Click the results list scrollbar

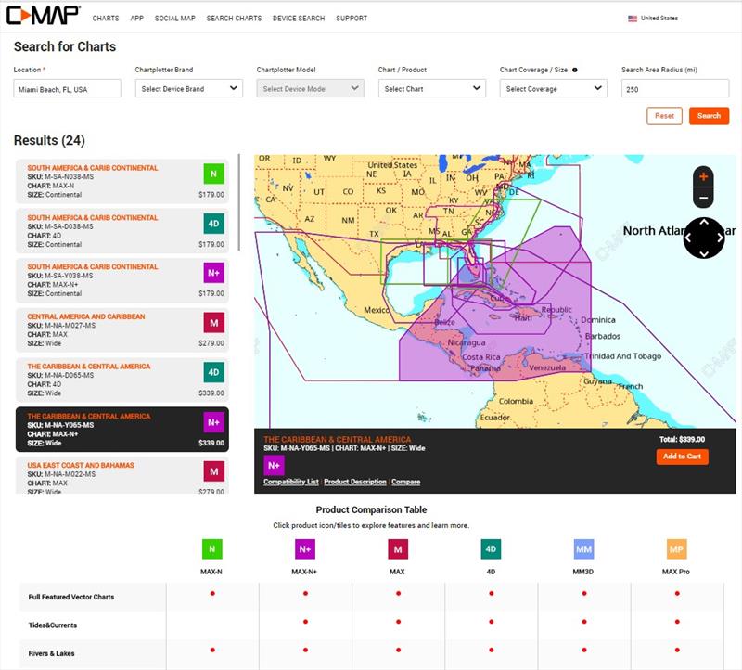(x=239, y=202)
